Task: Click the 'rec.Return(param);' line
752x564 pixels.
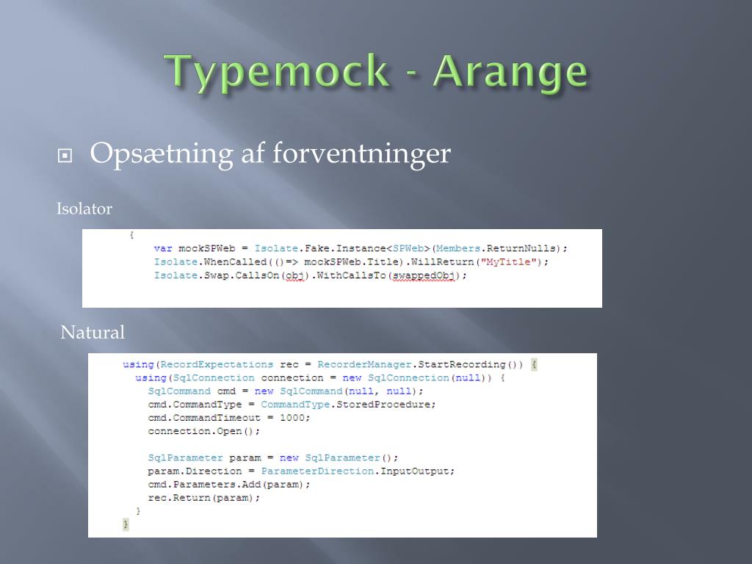Action: [204, 498]
